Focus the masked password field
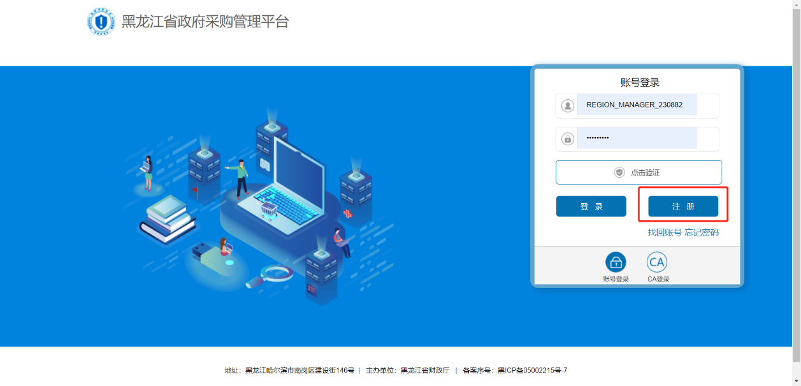This screenshot has width=801, height=386. click(x=637, y=139)
